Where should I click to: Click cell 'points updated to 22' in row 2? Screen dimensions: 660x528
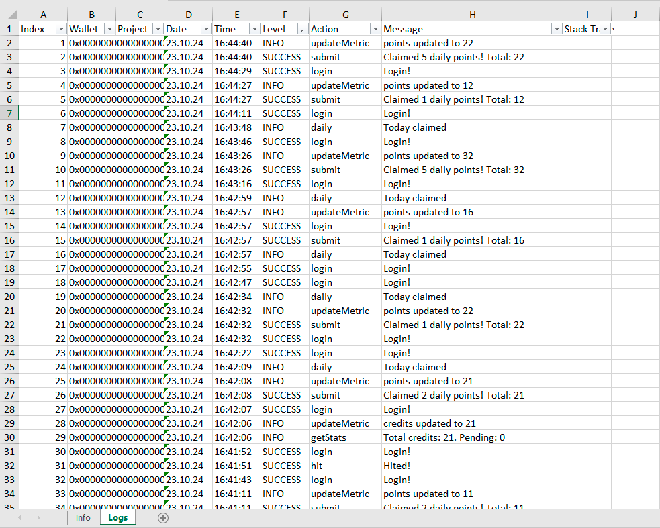point(472,43)
